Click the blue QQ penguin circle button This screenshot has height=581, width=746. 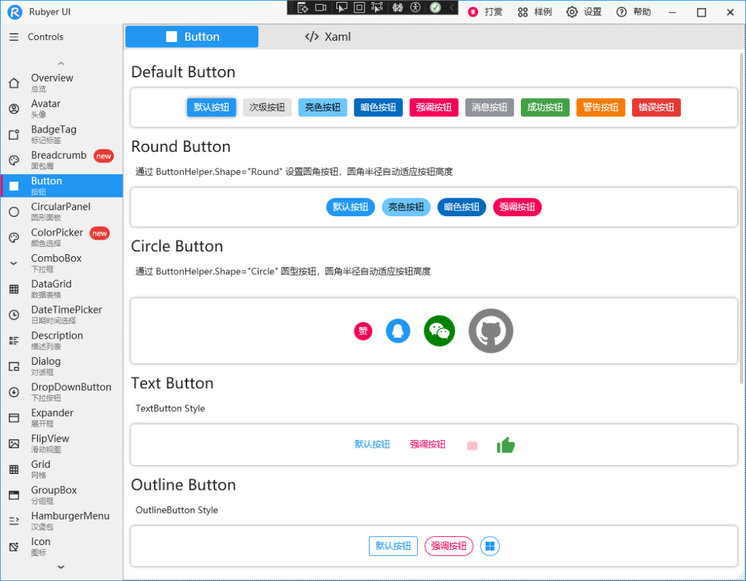coord(398,331)
